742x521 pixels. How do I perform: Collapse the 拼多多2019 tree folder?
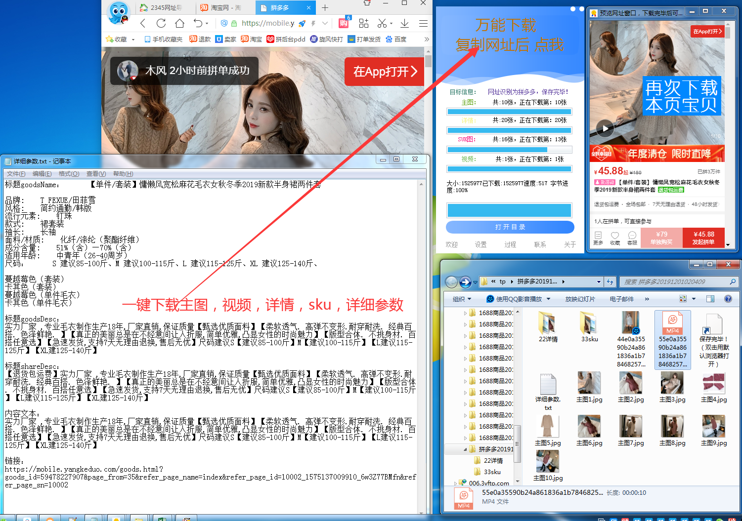pyautogui.click(x=465, y=449)
